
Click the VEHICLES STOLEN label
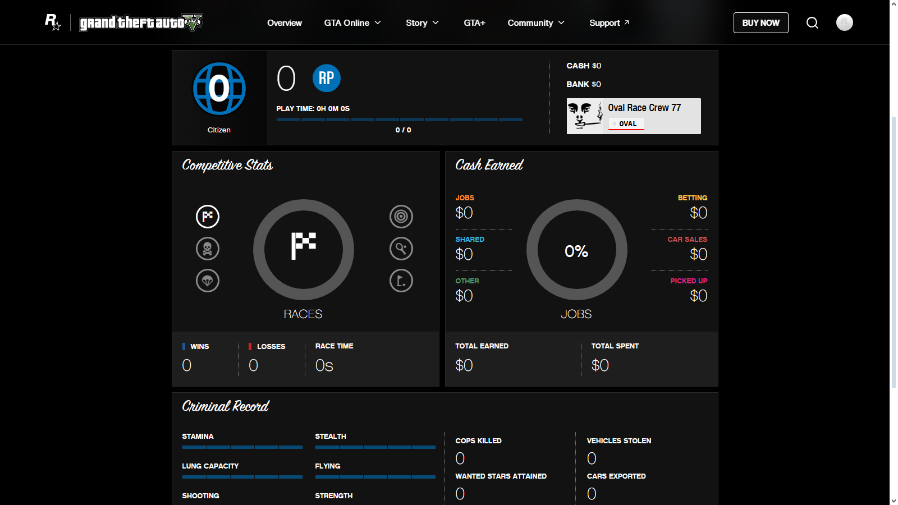[x=619, y=441]
